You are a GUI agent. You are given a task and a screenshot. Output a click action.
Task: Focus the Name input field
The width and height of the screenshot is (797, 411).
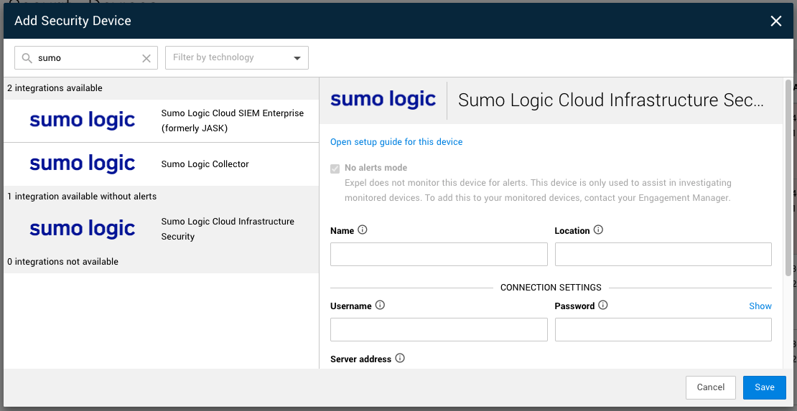click(x=439, y=254)
